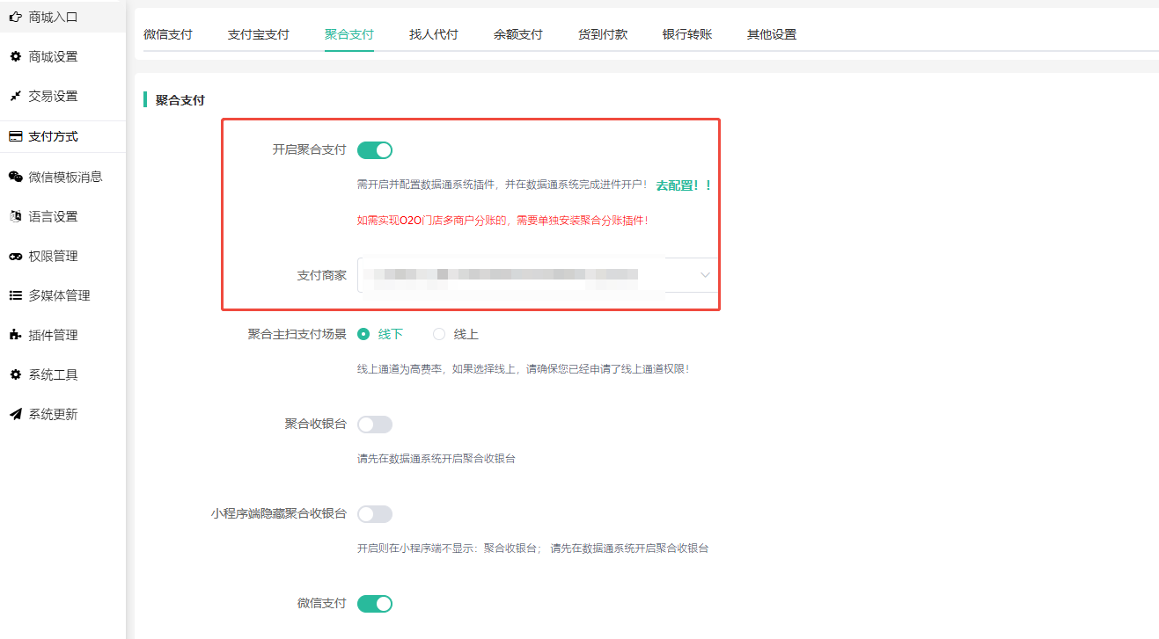
Task: Click the 交易设置 icon in sidebar
Action: pos(15,96)
